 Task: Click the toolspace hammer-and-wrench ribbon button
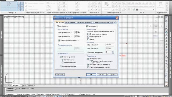pos(9,6)
